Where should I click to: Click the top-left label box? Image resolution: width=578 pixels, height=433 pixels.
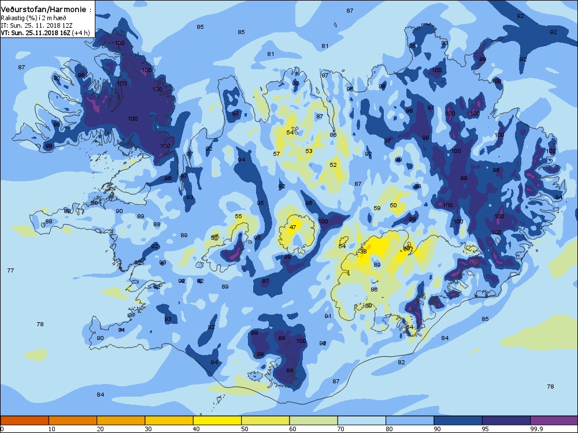47,19
